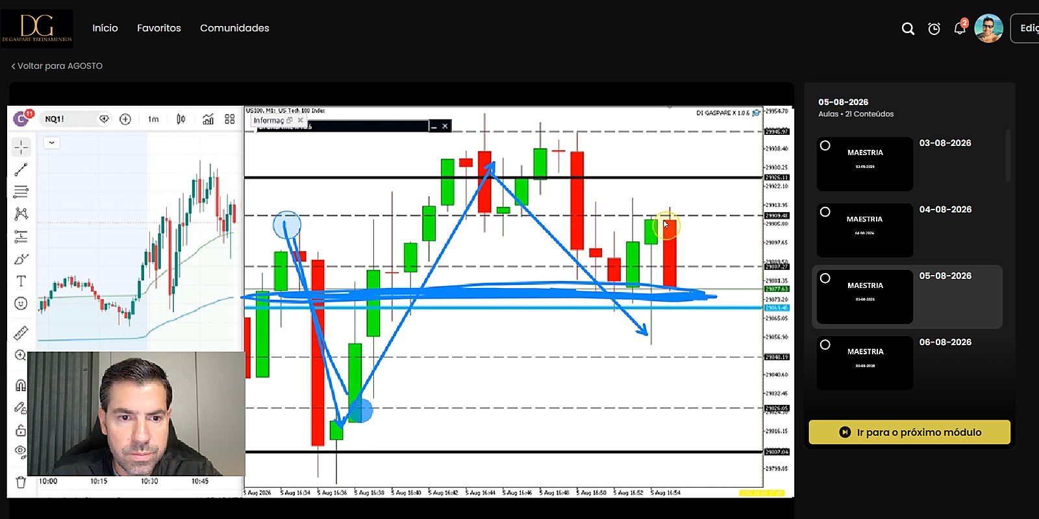Toggle lock all drawings padlock
The height and width of the screenshot is (519, 1039).
click(21, 430)
